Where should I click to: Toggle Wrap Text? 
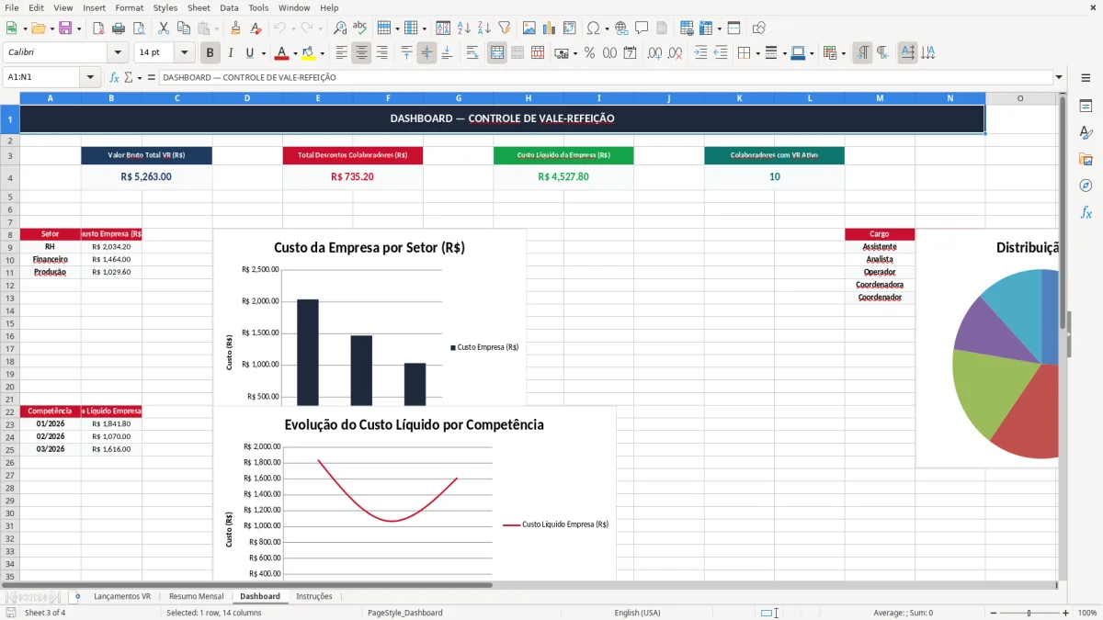(x=472, y=53)
